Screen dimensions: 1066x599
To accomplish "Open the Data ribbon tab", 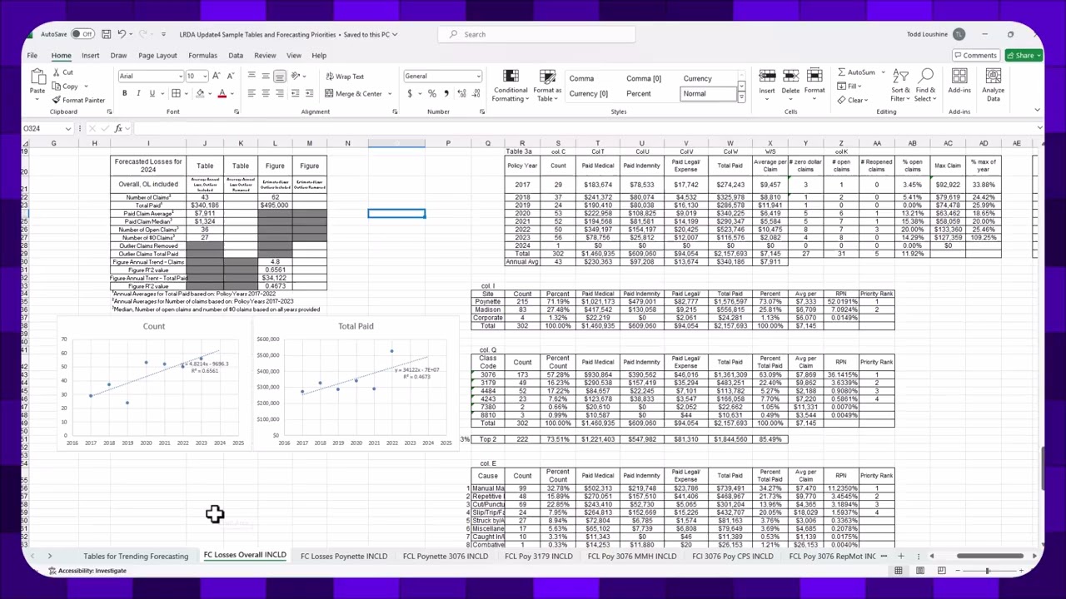I will [236, 56].
